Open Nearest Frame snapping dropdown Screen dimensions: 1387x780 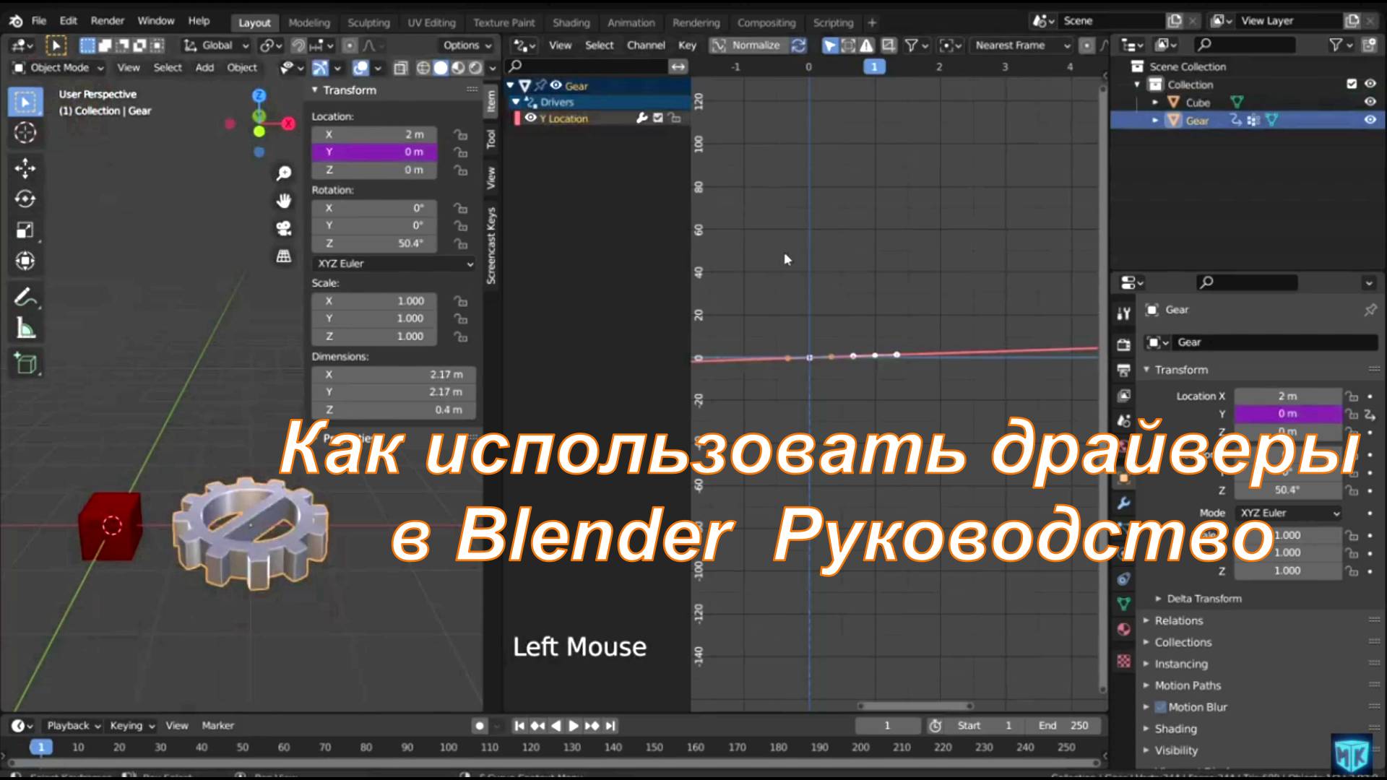click(1021, 45)
